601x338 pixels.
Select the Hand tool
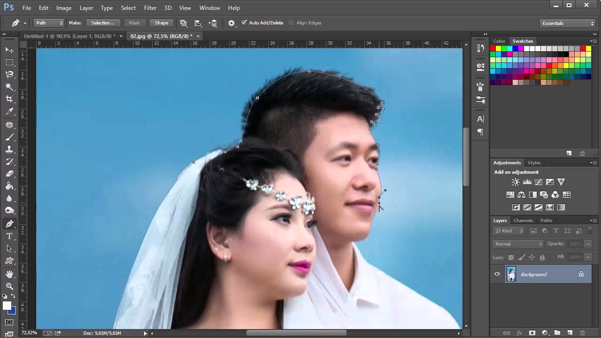point(9,274)
